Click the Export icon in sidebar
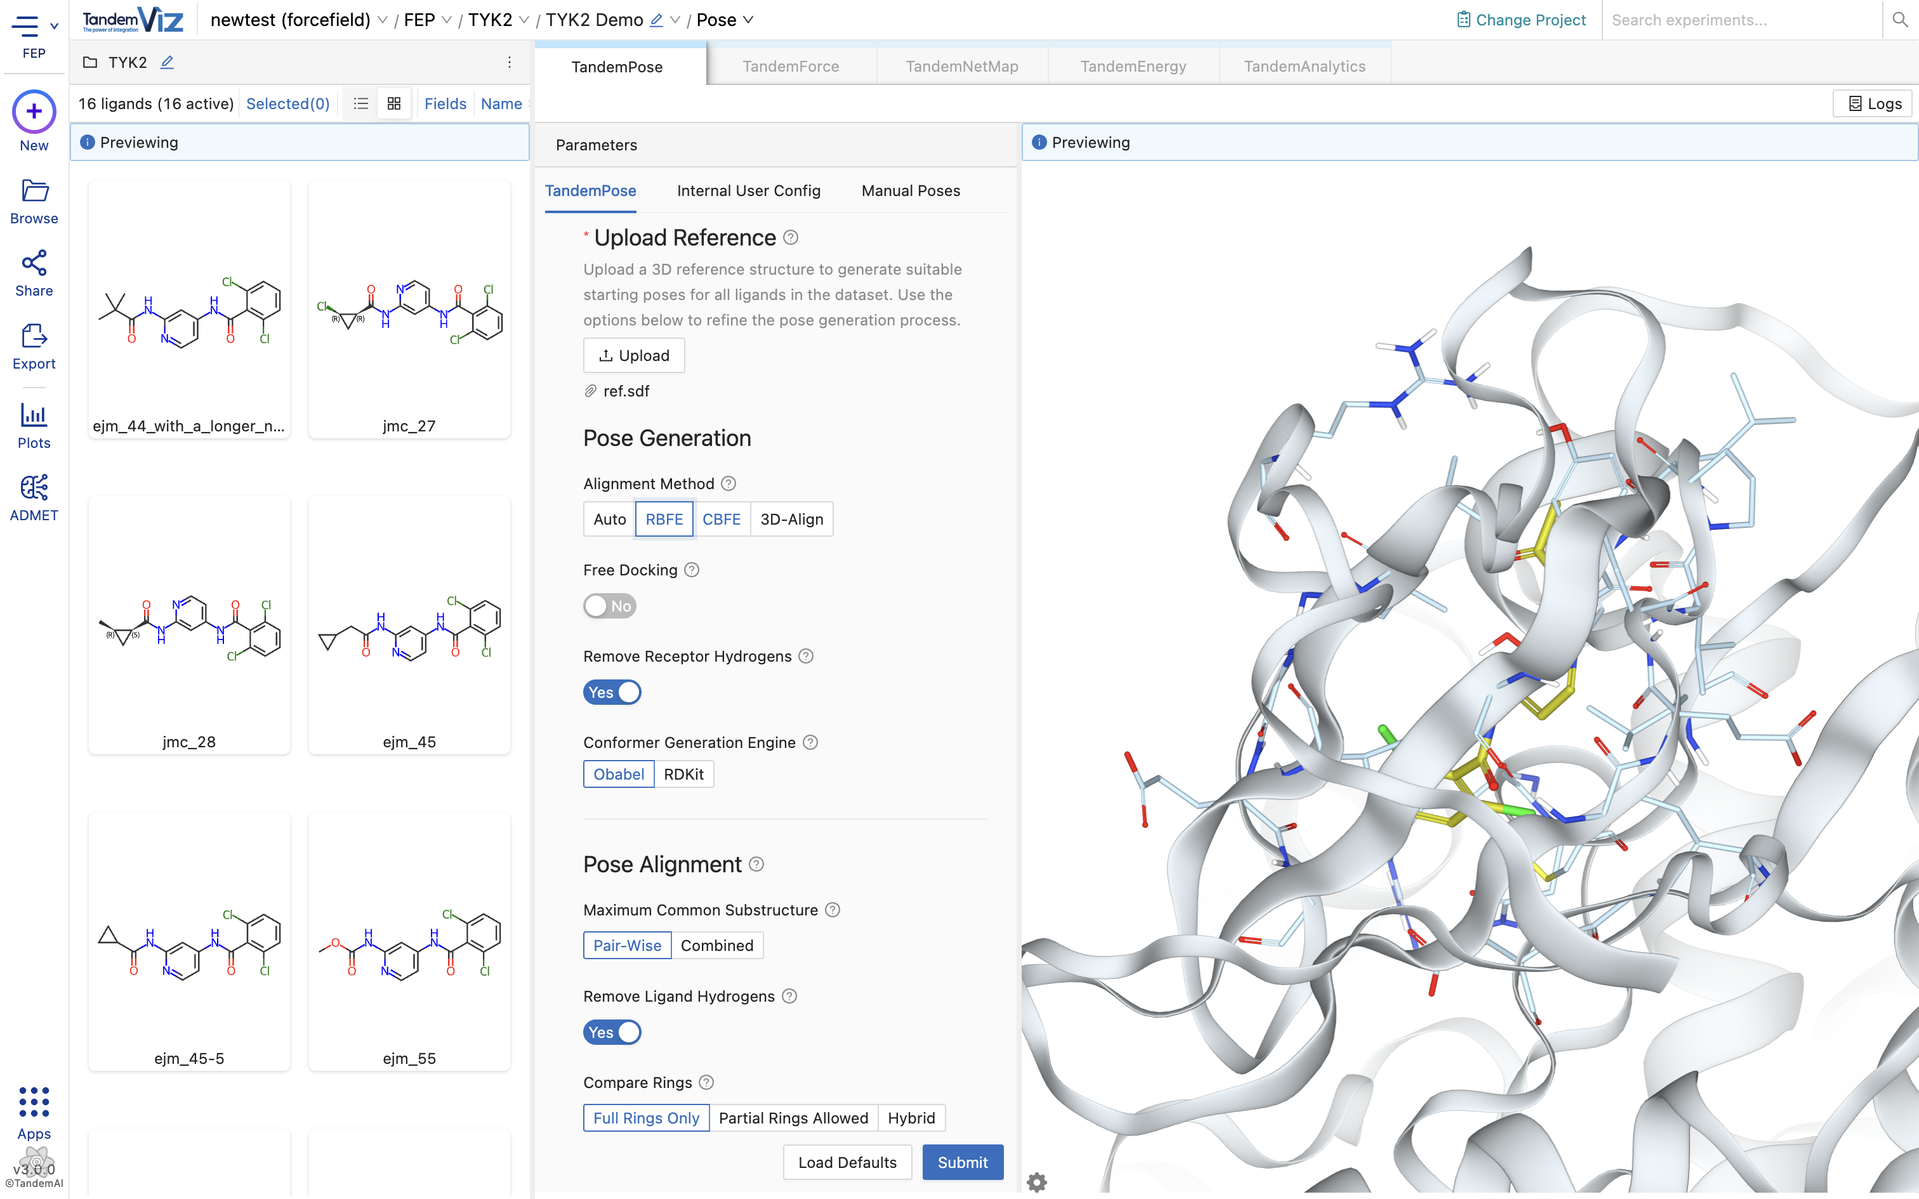Viewport: 1919px width, 1199px height. pos(34,336)
